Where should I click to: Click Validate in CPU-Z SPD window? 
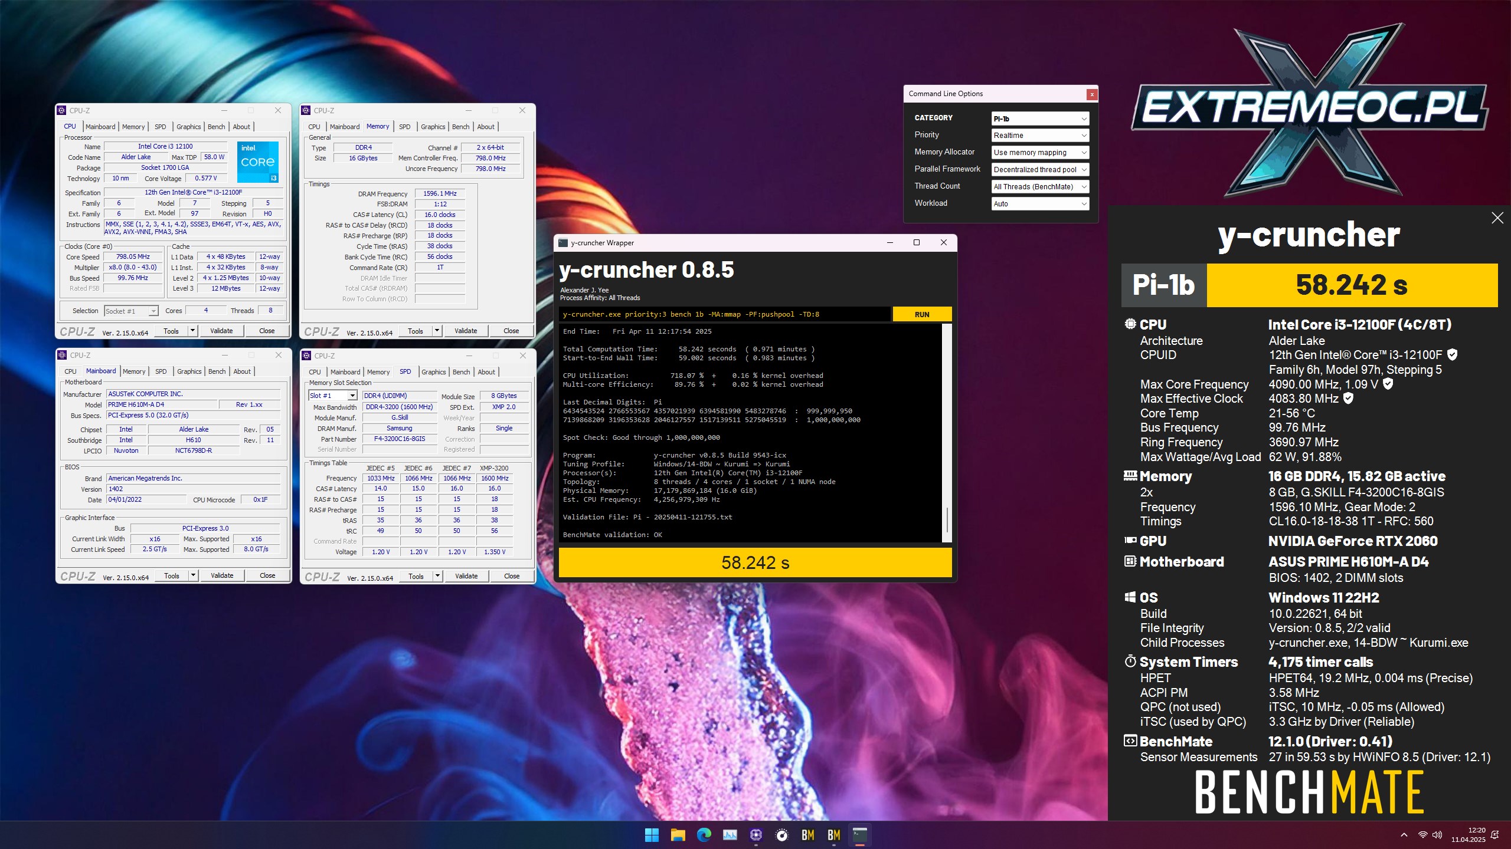[466, 576]
